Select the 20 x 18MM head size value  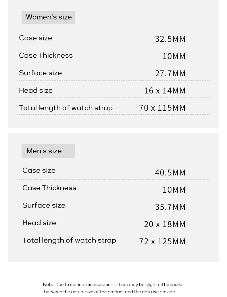[165, 224]
